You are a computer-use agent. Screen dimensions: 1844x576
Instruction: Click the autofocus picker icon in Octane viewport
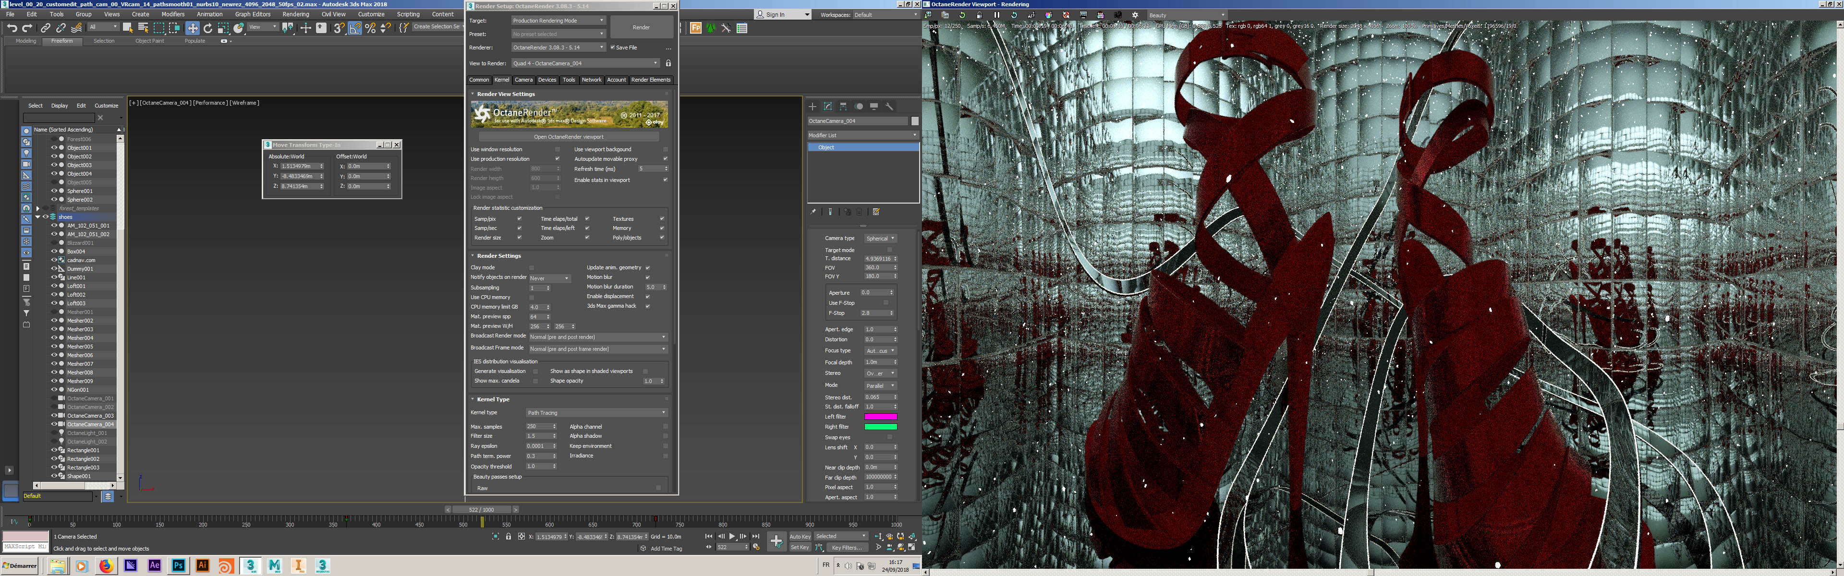(x=1031, y=15)
